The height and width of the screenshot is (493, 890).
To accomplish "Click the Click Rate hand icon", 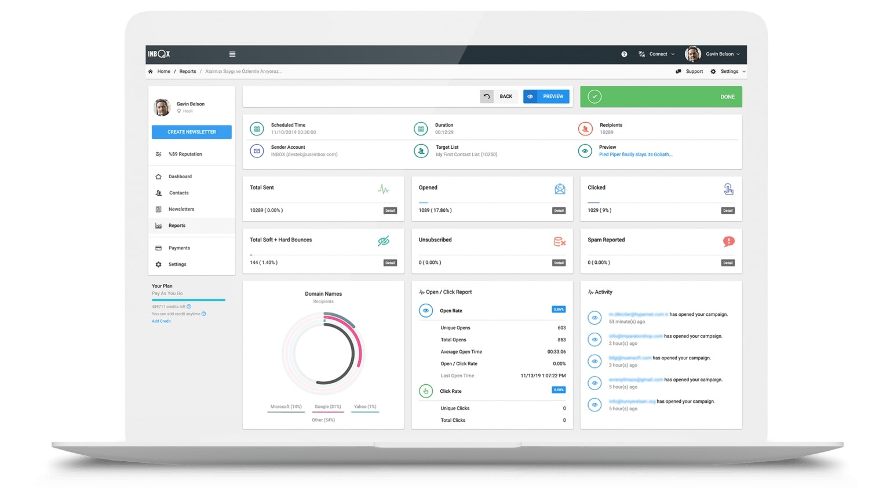I will pos(426,391).
